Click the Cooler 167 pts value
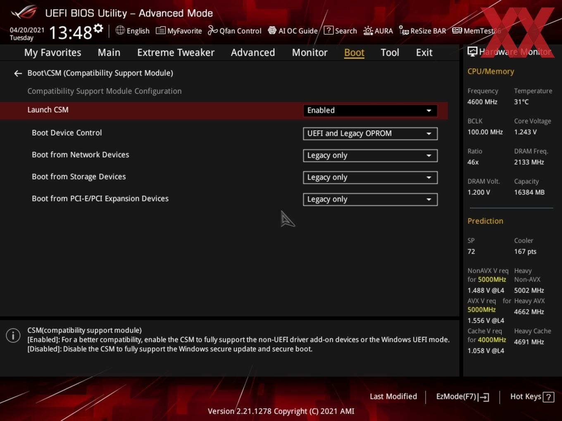Image resolution: width=562 pixels, height=421 pixels. click(x=525, y=251)
